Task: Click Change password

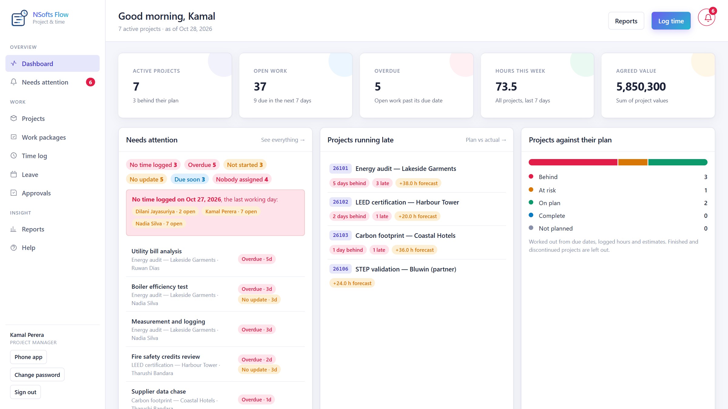Action: point(37,375)
